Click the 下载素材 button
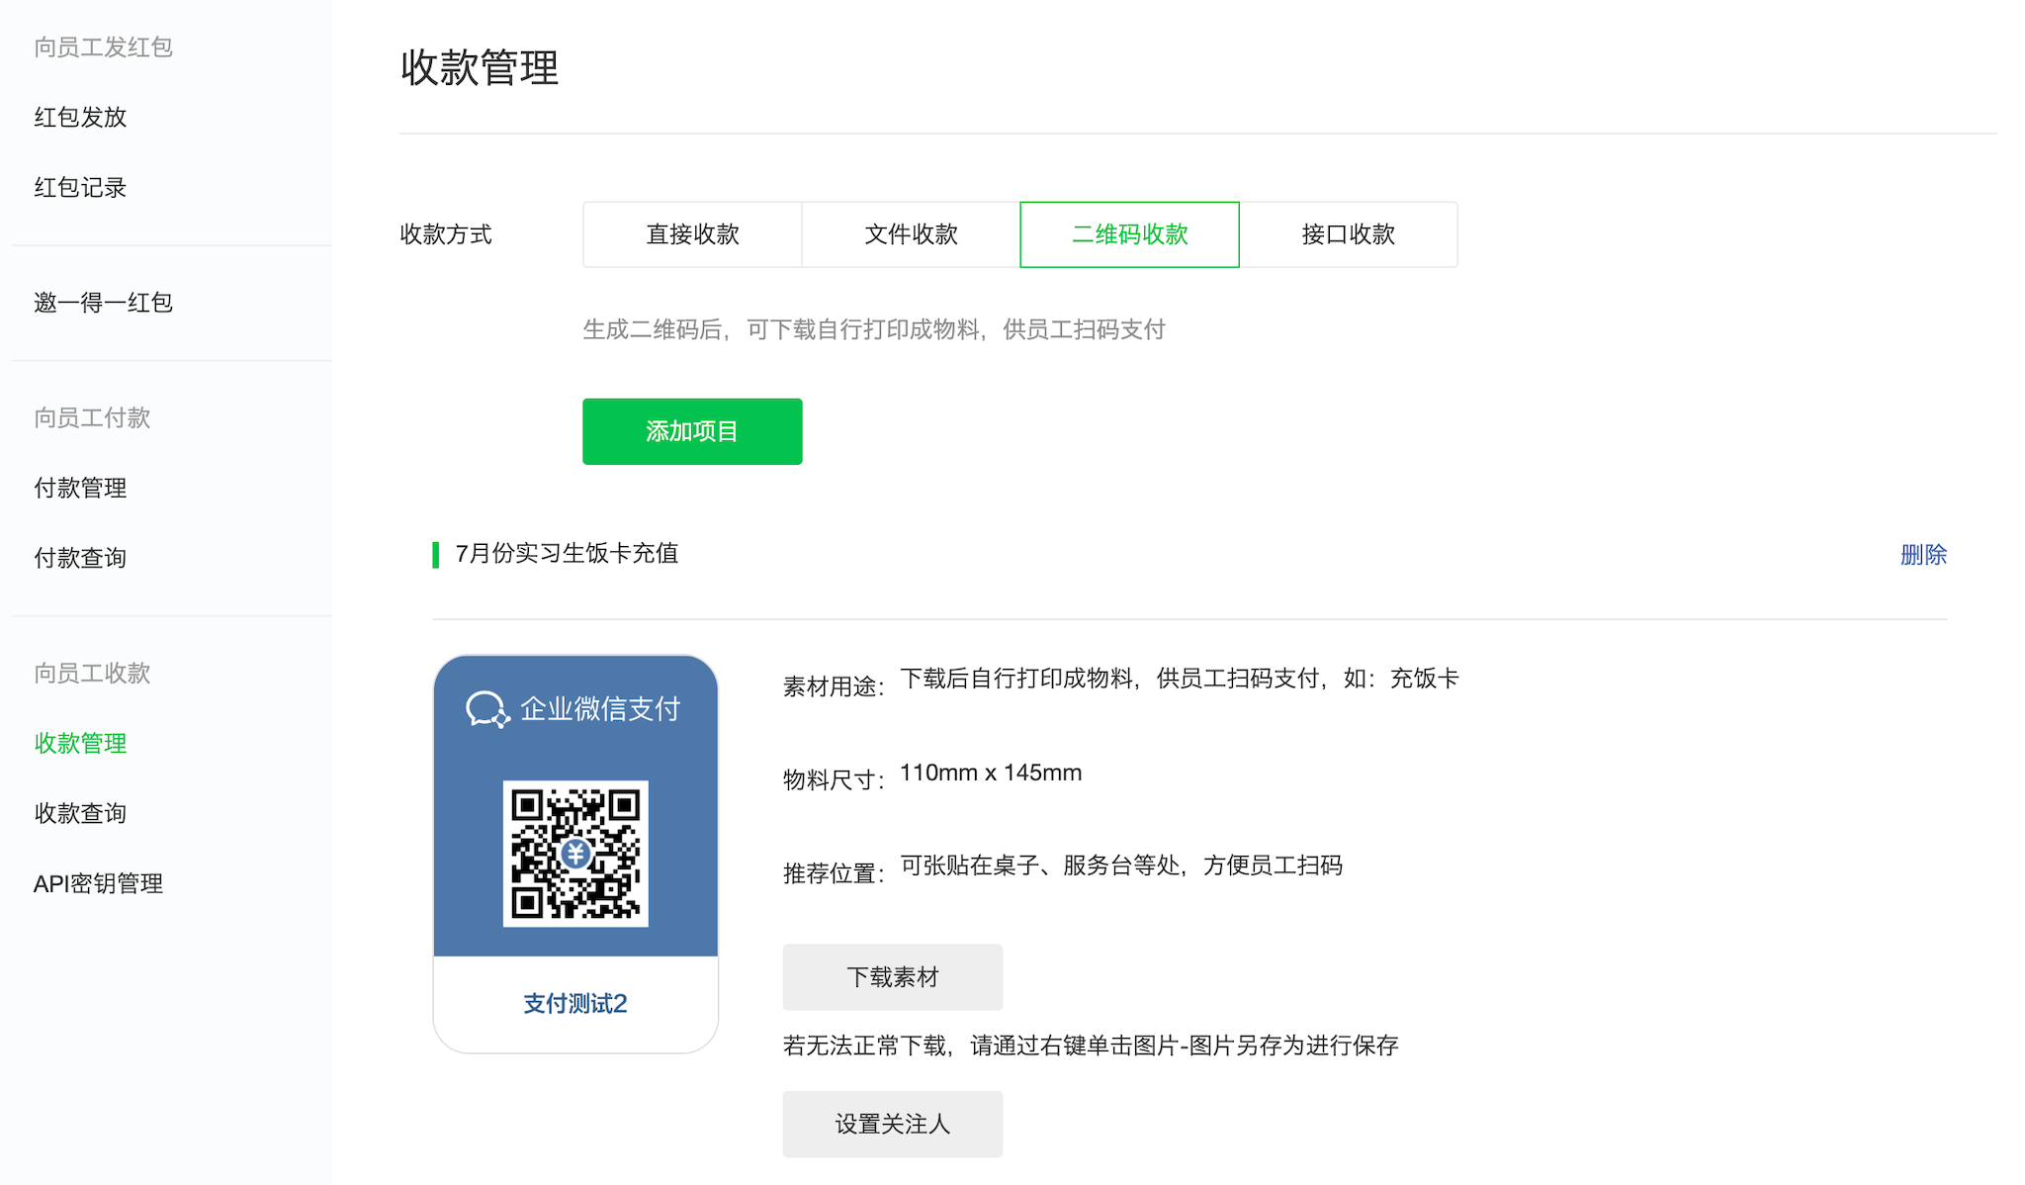Viewport: 2025px width, 1185px height. [x=892, y=977]
